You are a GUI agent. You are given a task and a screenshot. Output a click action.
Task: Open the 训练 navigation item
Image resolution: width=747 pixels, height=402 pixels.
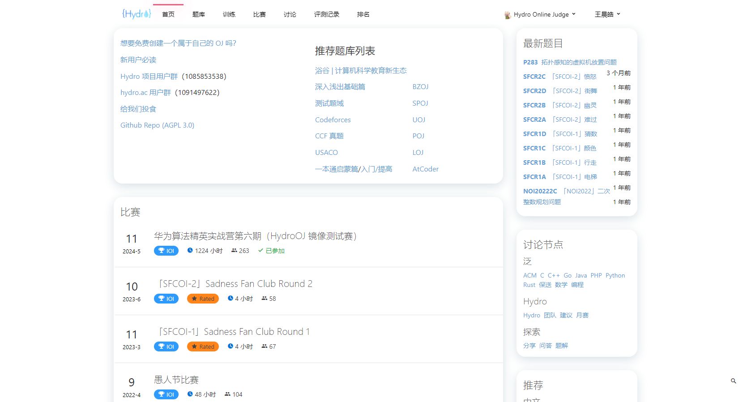coord(229,14)
